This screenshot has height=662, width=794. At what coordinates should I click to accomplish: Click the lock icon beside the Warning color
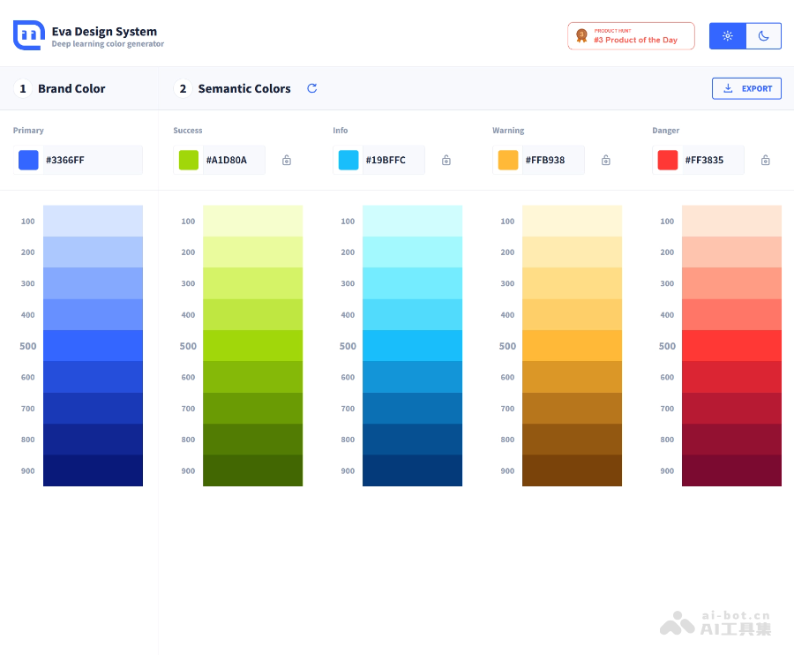pyautogui.click(x=605, y=160)
